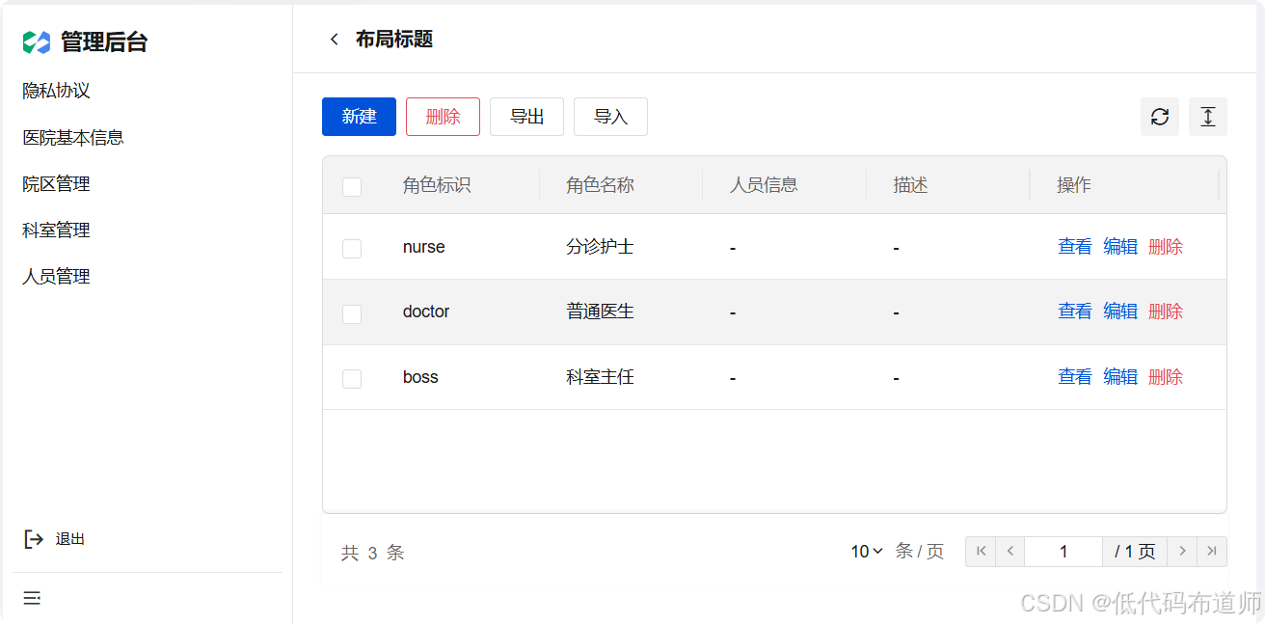
Task: Click the page number input field
Action: (x=1063, y=552)
